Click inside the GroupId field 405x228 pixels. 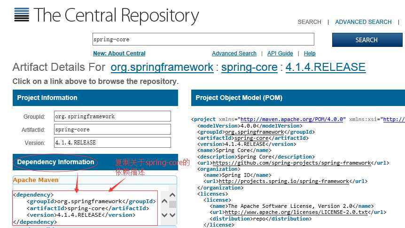point(112,116)
